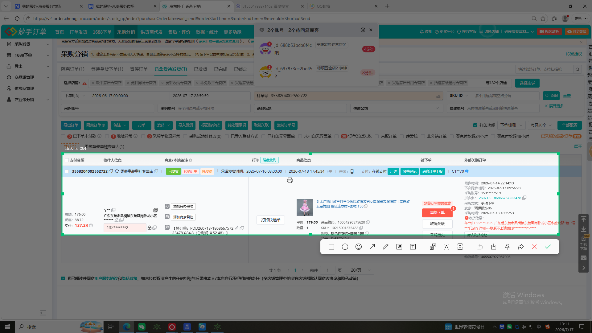Switch to the 等待拿货下单(1) tab
Image resolution: width=592 pixels, height=333 pixels.
click(107, 69)
